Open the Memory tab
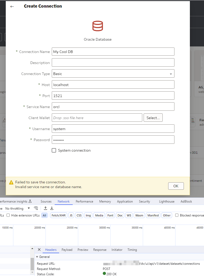The image size is (204, 276). pos(105,201)
